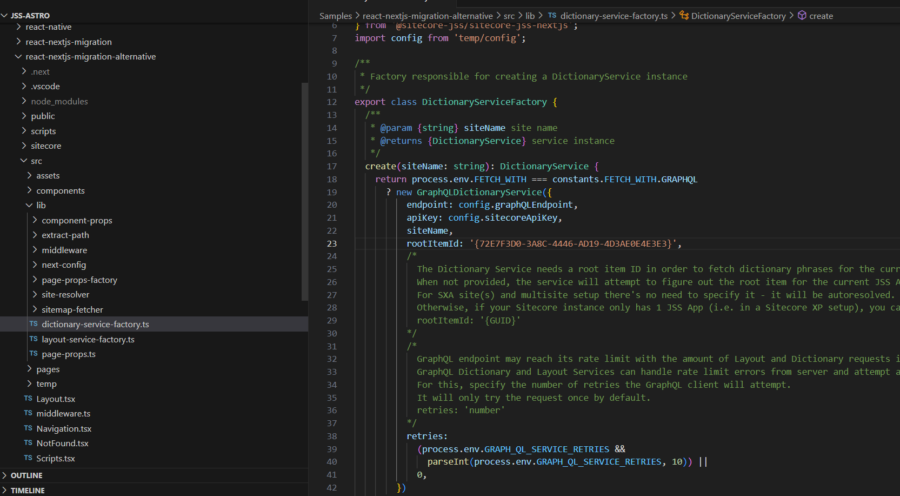
Task: Click TS icon beside Layout.tsx
Action: (x=28, y=399)
